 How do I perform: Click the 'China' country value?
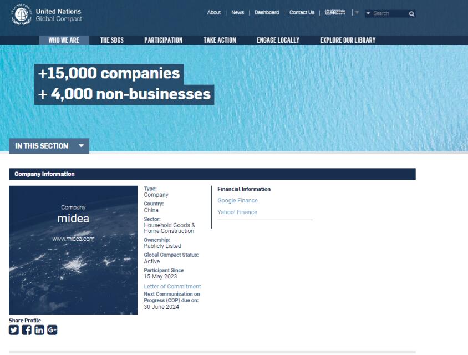point(151,210)
